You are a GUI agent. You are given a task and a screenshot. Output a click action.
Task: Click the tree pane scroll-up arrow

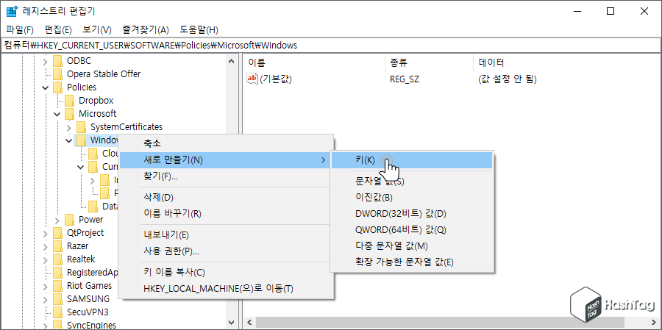pyautogui.click(x=230, y=62)
